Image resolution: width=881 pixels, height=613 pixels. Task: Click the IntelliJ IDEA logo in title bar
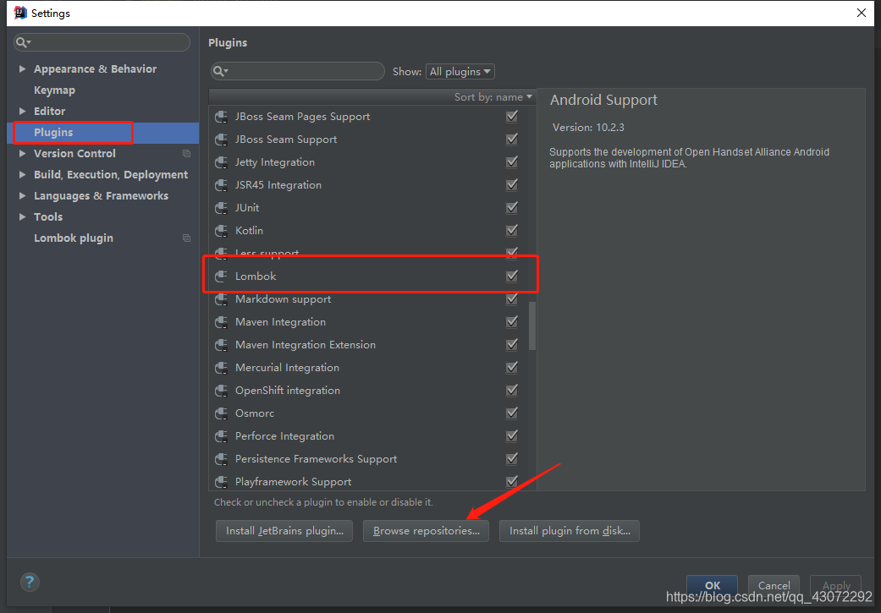(x=20, y=13)
